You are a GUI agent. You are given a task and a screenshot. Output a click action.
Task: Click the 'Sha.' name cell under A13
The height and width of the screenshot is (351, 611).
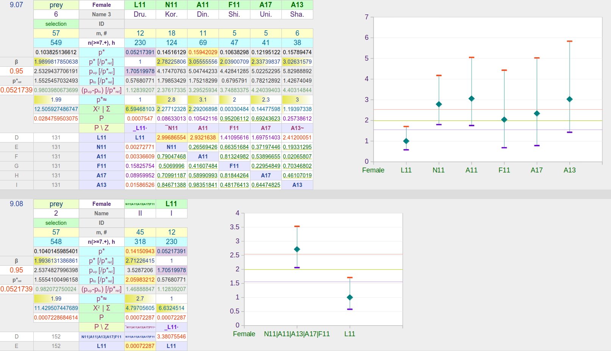(x=297, y=14)
